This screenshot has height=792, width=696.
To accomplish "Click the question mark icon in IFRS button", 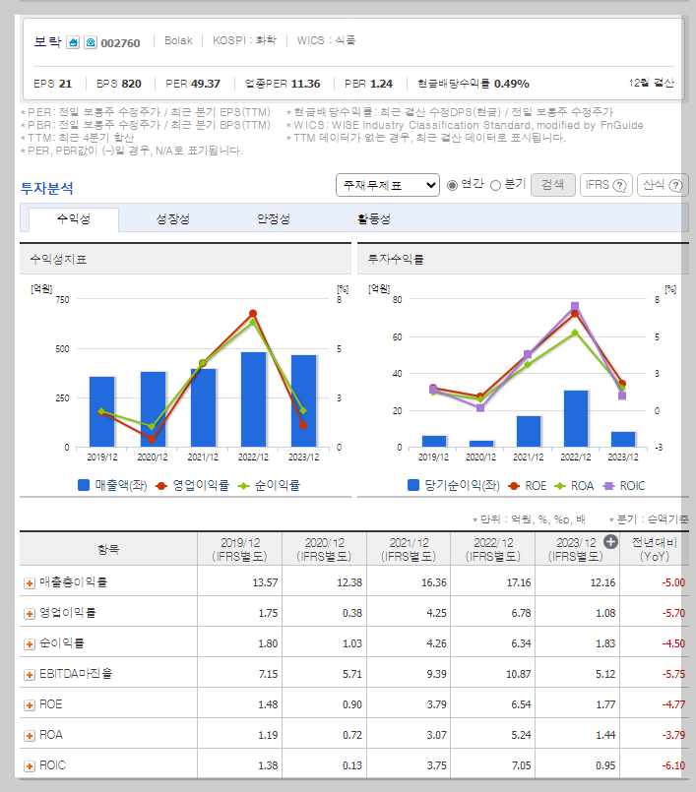I will click(x=619, y=185).
